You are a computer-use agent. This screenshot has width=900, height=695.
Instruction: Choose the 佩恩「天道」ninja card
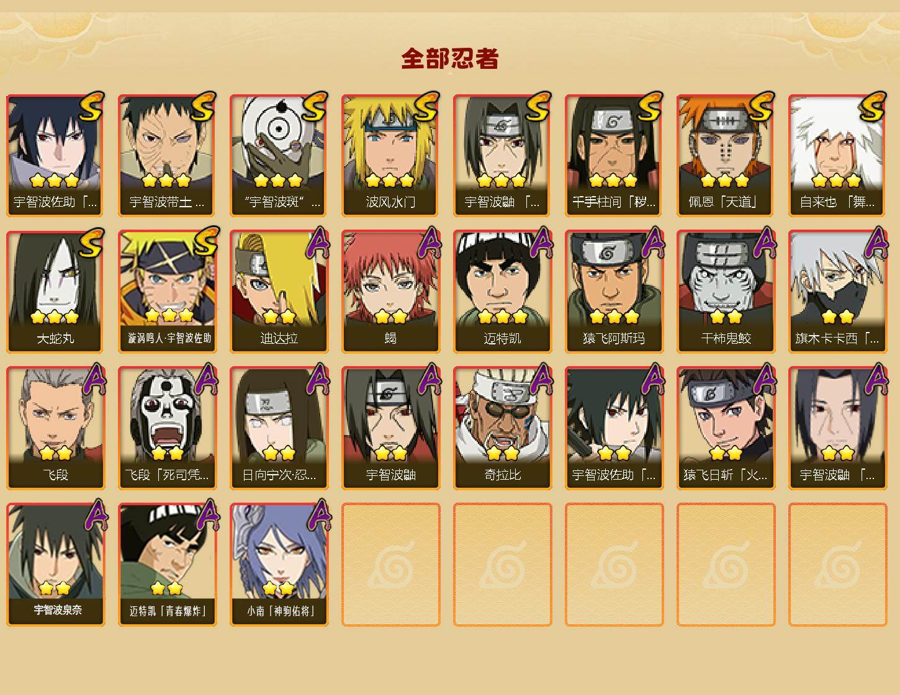tap(726, 155)
